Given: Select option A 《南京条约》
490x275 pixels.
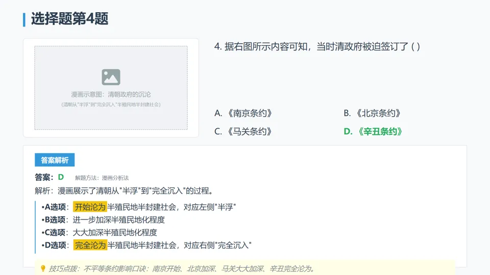Looking at the screenshot, I should click(x=243, y=113).
